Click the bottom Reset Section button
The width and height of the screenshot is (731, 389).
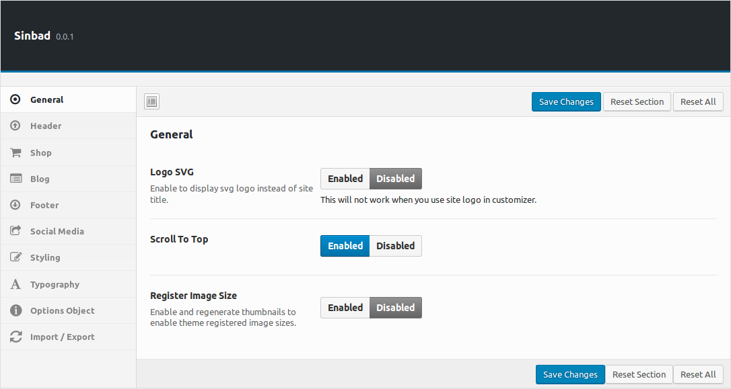[639, 375]
